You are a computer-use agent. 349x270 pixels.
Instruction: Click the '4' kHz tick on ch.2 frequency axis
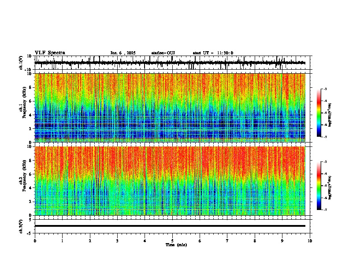(31, 188)
